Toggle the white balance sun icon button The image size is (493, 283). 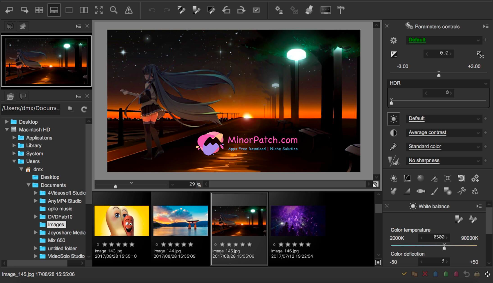click(x=394, y=119)
